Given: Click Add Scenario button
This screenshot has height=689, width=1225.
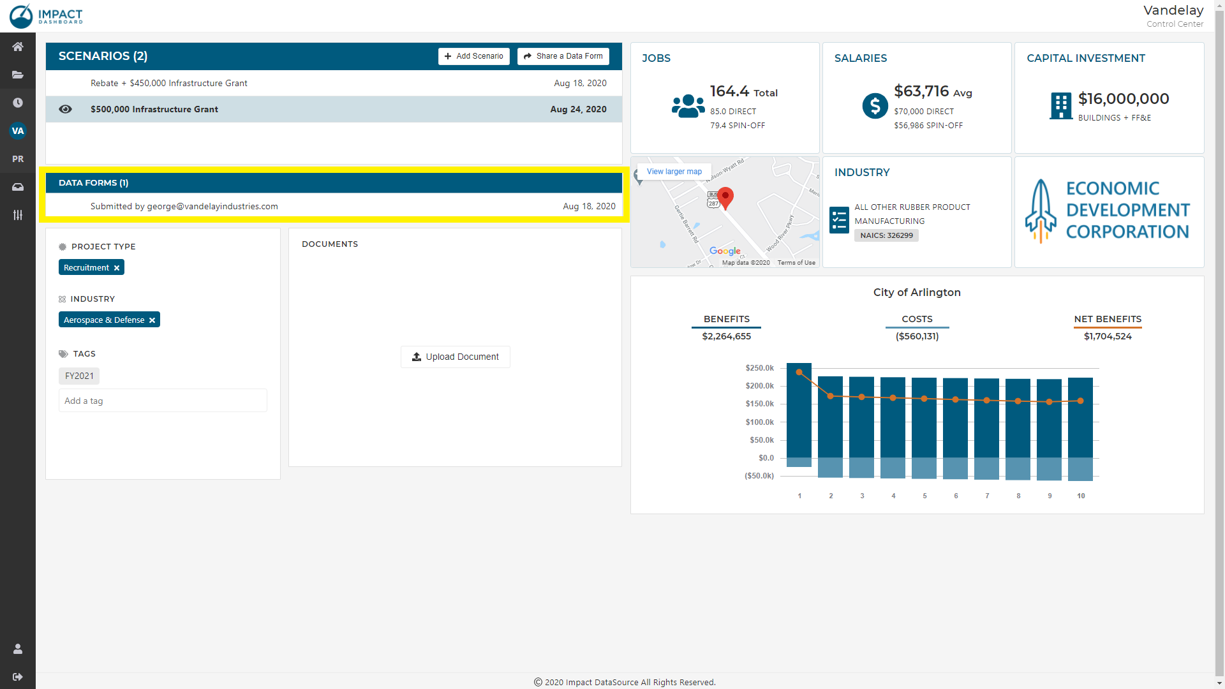Looking at the screenshot, I should tap(473, 56).
